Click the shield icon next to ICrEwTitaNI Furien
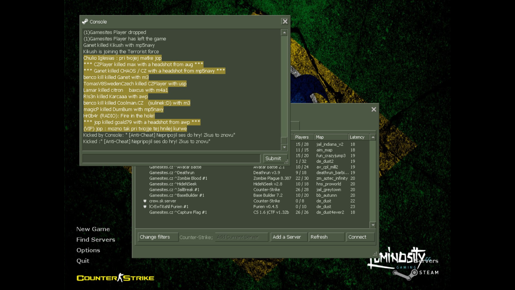The image size is (515, 290). [x=145, y=206]
